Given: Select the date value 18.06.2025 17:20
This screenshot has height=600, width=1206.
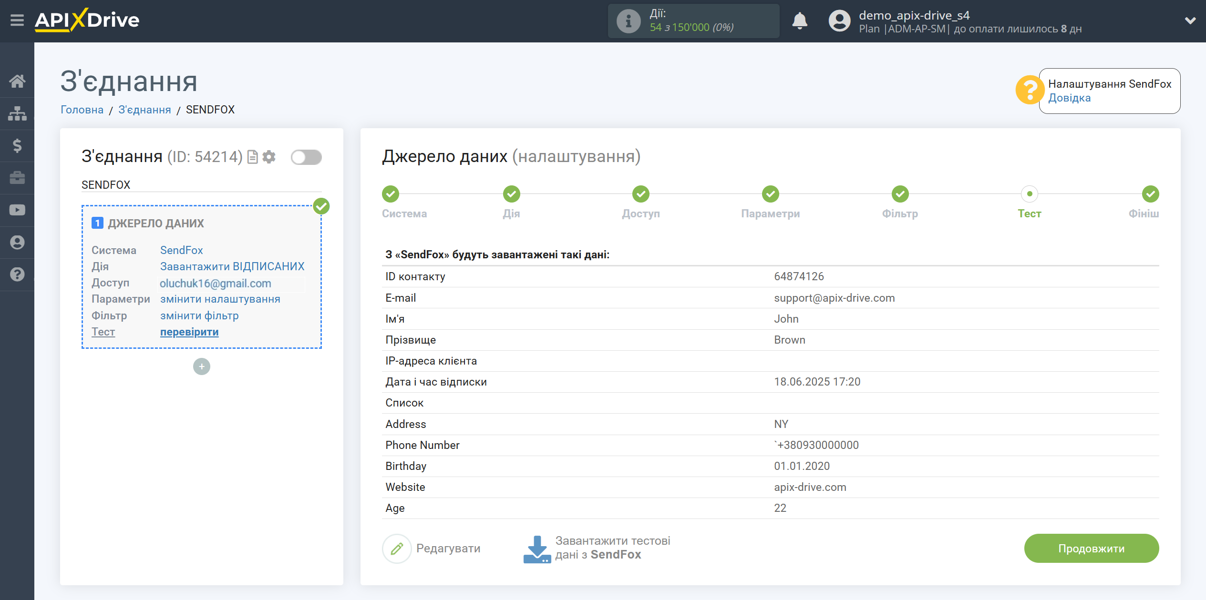Looking at the screenshot, I should point(817,382).
